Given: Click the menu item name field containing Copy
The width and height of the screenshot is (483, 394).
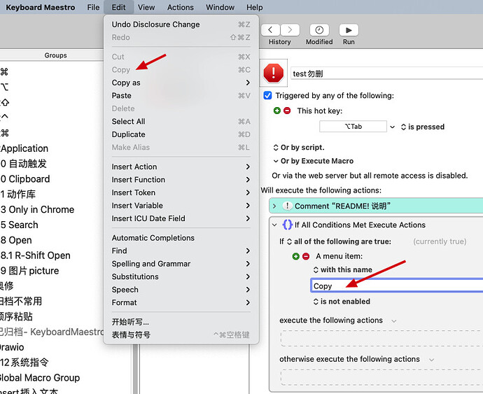Looking at the screenshot, I should [x=397, y=286].
